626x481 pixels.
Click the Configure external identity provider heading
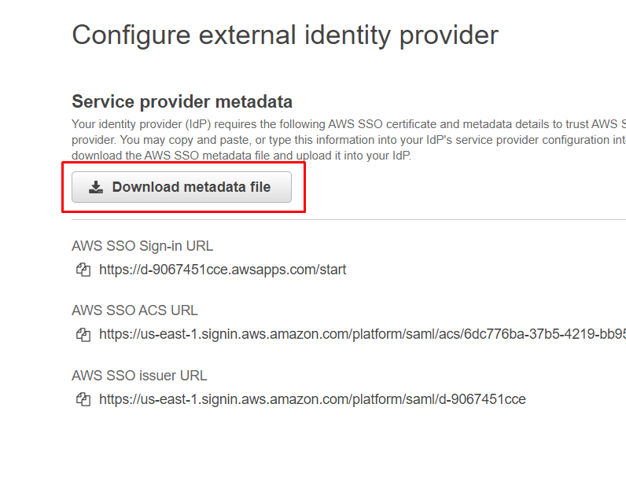click(285, 35)
